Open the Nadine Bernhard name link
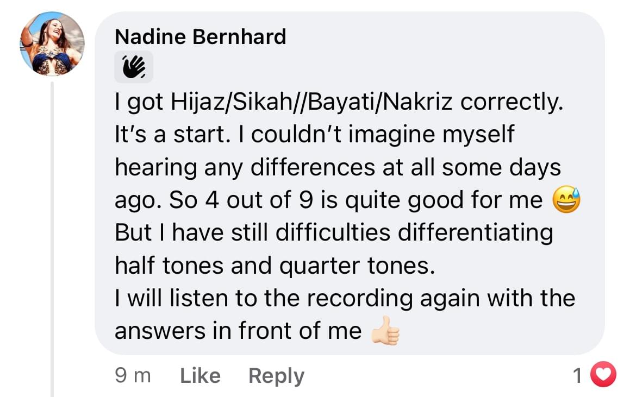The width and height of the screenshot is (636, 397). (201, 37)
